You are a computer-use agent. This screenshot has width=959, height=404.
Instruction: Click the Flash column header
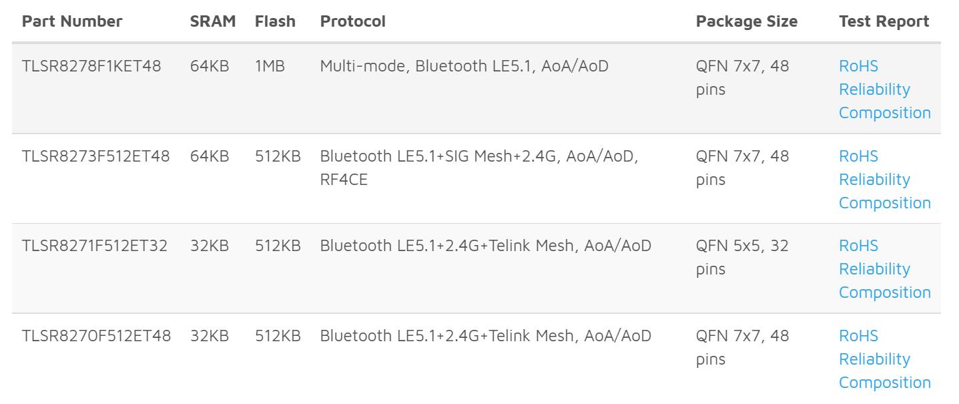click(275, 21)
